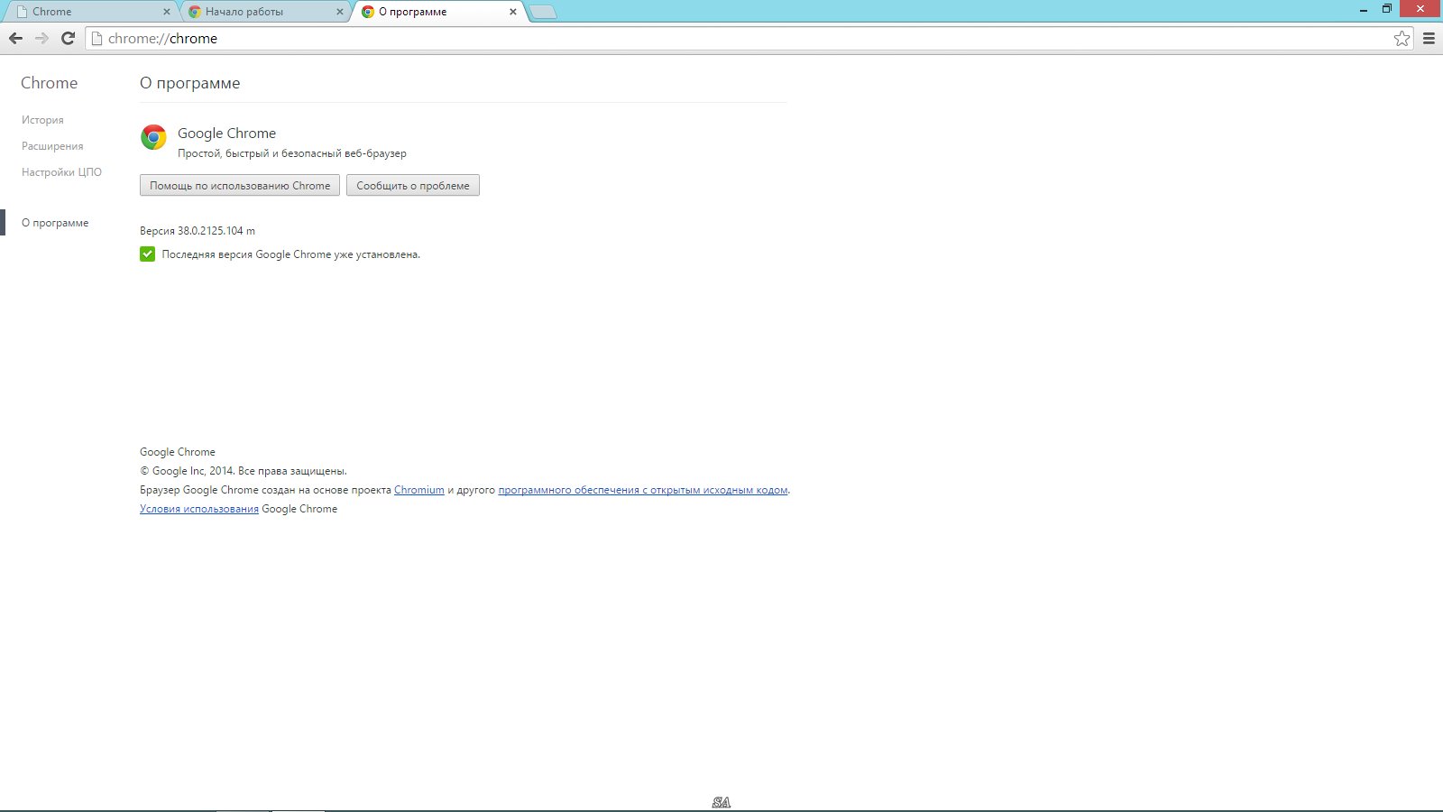
Task: Open the 'Условия использования' link
Action: pos(199,509)
